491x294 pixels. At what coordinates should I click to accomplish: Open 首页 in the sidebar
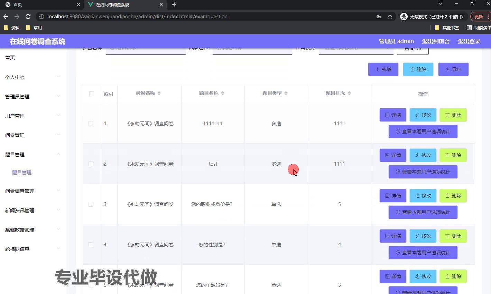tap(10, 58)
